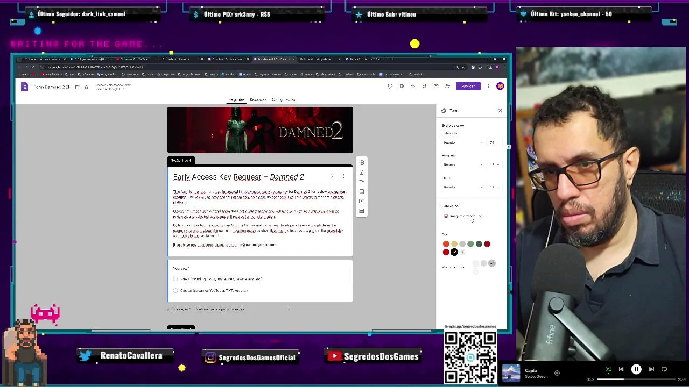
Task: Open the header font family dropdown
Action: click(463, 142)
